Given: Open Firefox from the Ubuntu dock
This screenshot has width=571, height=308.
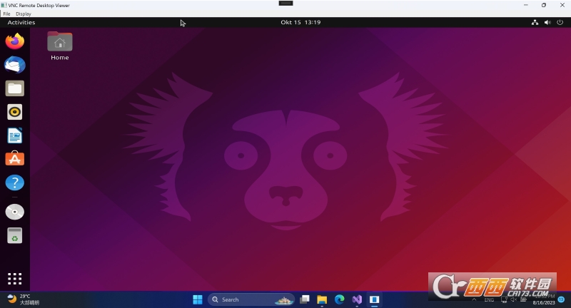Looking at the screenshot, I should pyautogui.click(x=14, y=41).
